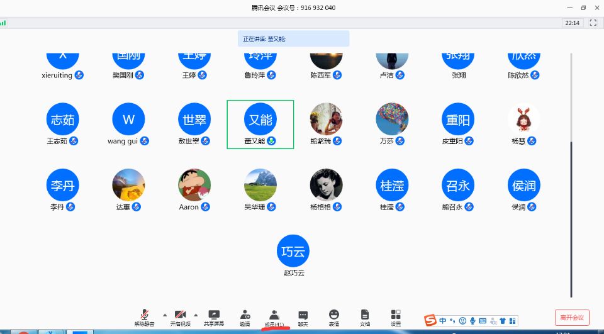Expand video options arrow beside 开启视频

click(x=196, y=315)
